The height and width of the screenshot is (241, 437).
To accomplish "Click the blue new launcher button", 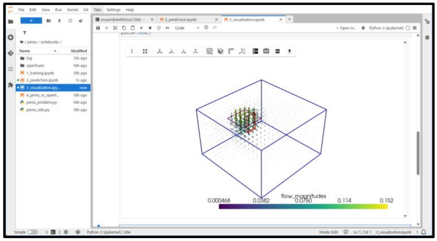I will point(31,21).
